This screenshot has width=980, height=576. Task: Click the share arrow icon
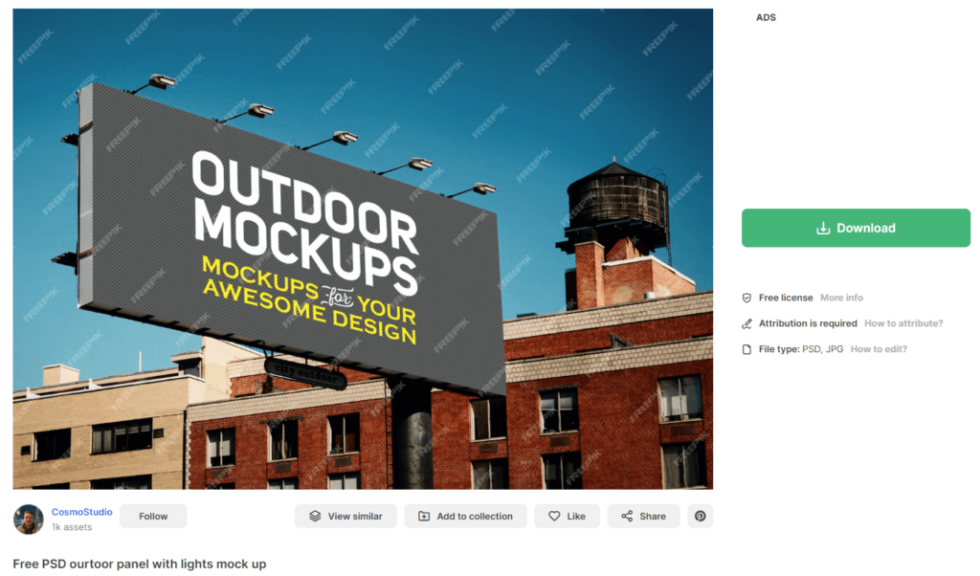click(x=627, y=516)
